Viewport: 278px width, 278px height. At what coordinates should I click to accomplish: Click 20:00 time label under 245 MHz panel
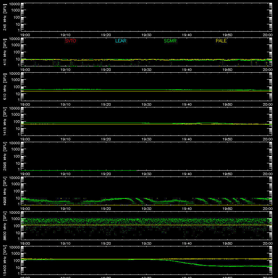click(268, 35)
